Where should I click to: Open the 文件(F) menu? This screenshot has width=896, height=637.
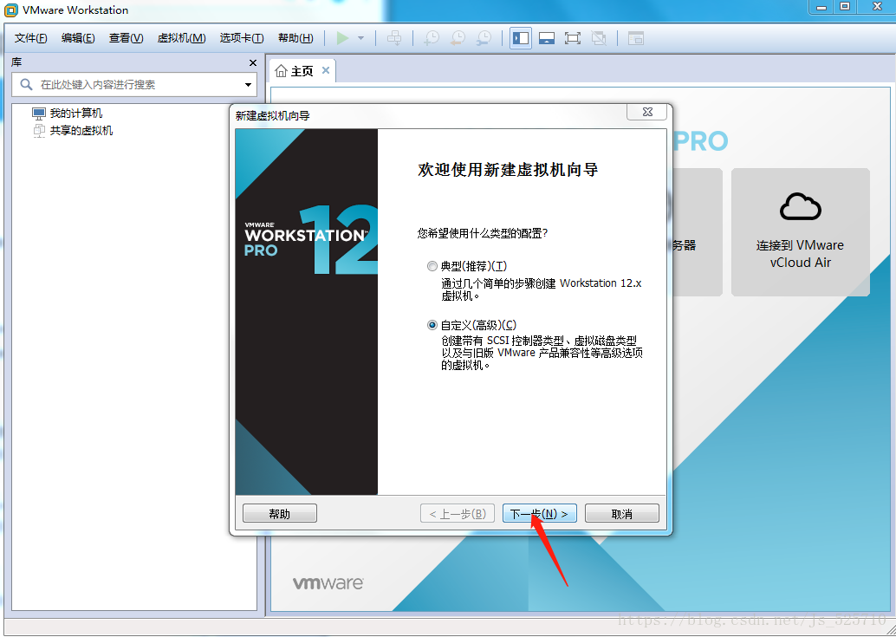point(31,38)
